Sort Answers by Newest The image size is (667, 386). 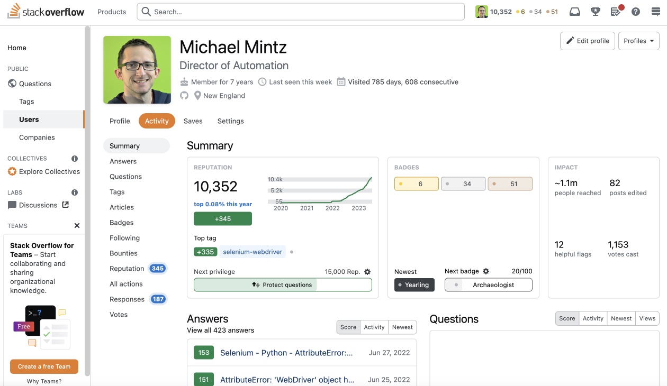tap(402, 327)
